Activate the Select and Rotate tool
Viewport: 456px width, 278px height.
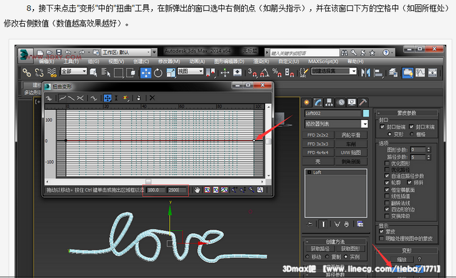pyautogui.click(x=158, y=72)
